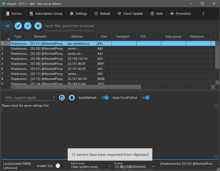220x171 pixels.
Task: Select the All subscription group button
Action: click(x=7, y=26)
